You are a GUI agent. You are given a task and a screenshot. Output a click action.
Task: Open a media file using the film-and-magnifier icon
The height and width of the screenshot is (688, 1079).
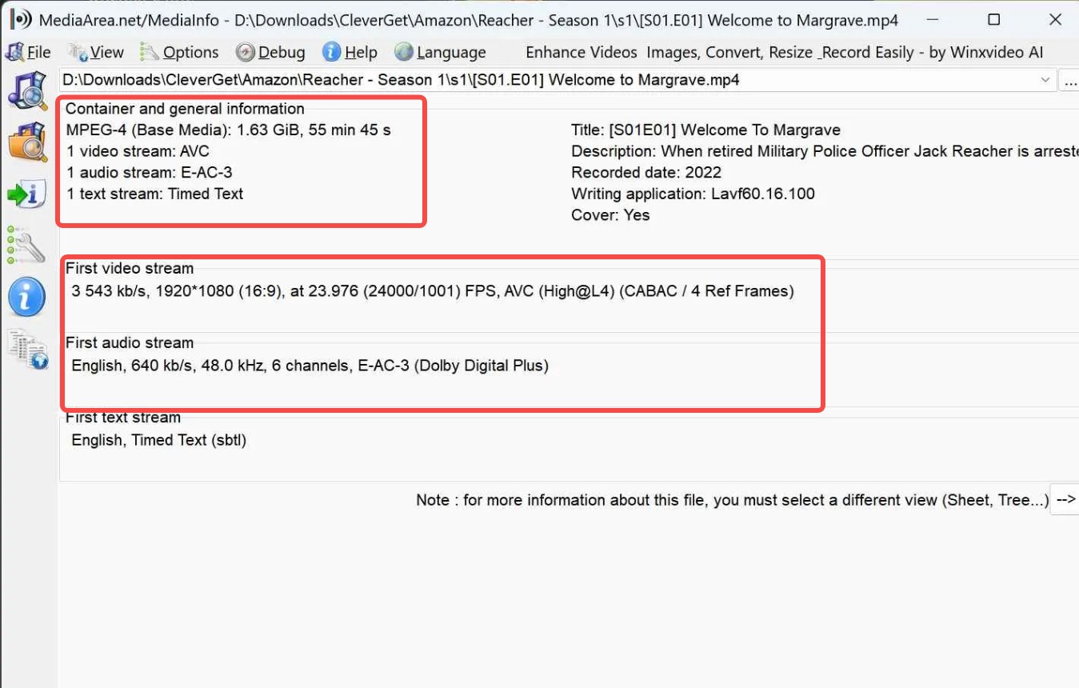28,91
